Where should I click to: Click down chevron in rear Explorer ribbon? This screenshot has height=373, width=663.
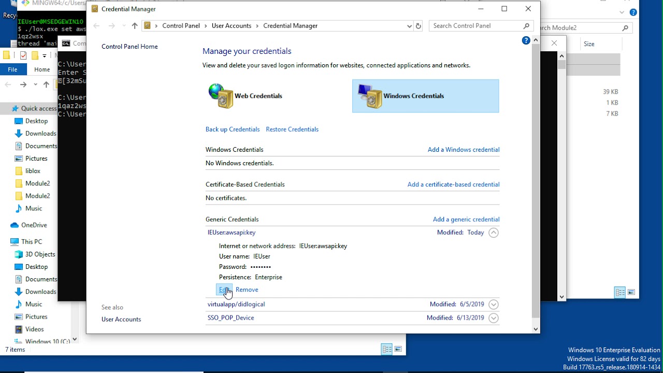pos(622,12)
